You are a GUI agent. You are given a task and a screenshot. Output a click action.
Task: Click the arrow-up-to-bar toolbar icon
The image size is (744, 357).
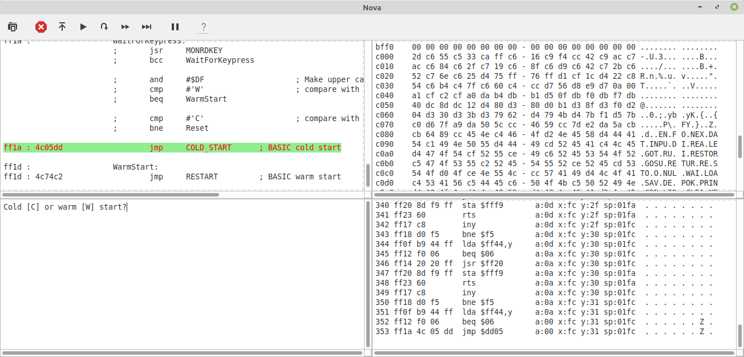click(x=62, y=27)
